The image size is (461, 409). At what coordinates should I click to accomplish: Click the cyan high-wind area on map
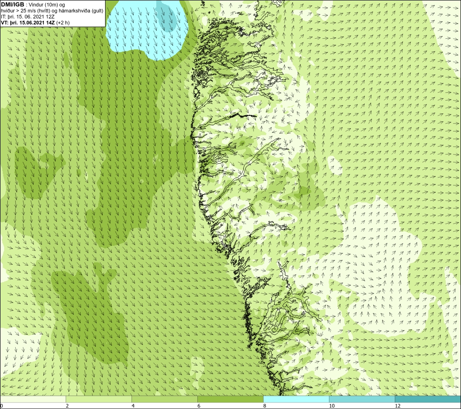point(147,30)
